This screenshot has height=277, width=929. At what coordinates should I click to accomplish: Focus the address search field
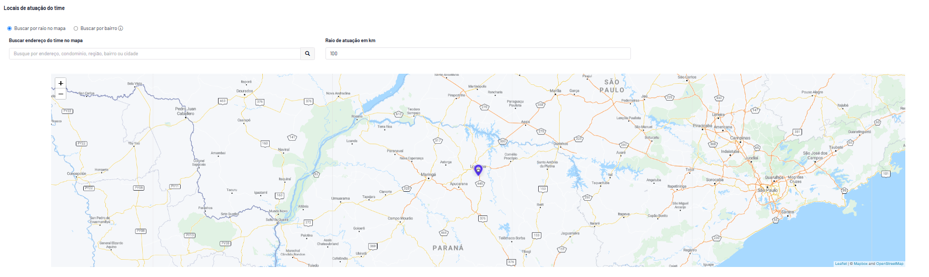tap(155, 54)
